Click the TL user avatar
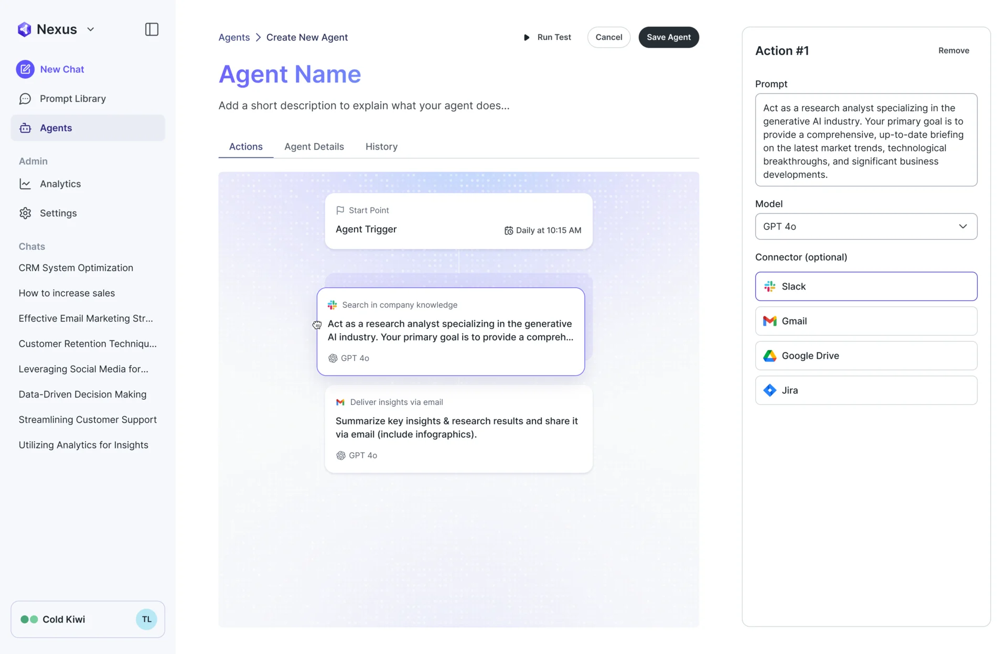The image size is (1007, 654). point(146,619)
